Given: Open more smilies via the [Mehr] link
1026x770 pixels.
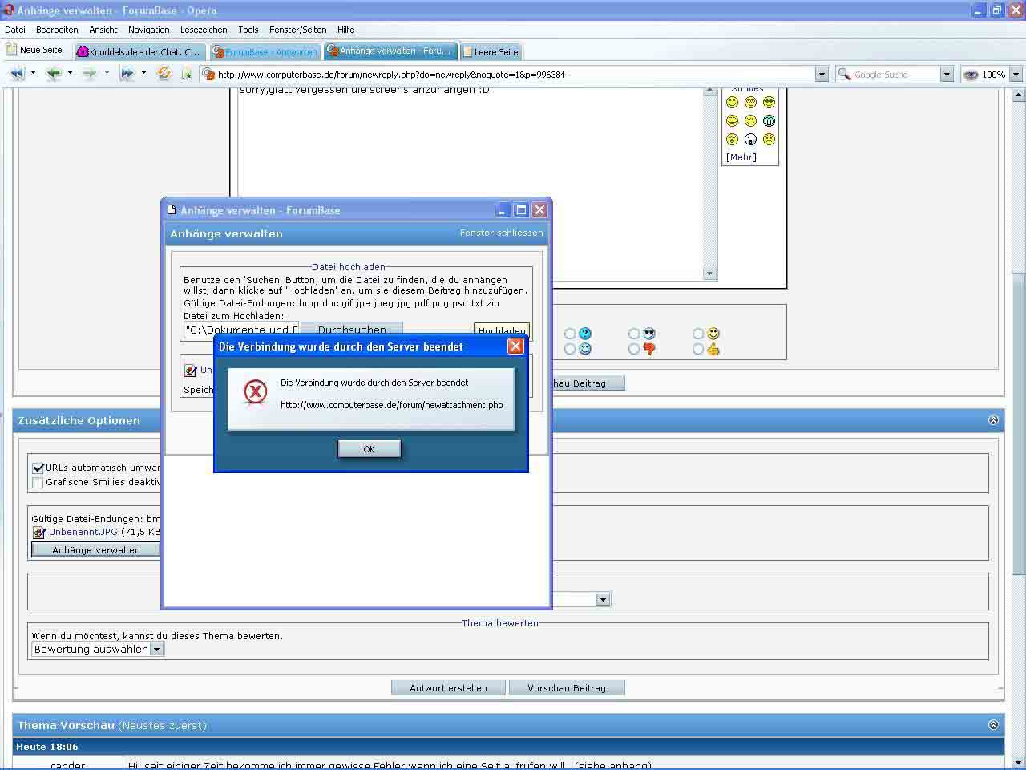Looking at the screenshot, I should click(741, 157).
